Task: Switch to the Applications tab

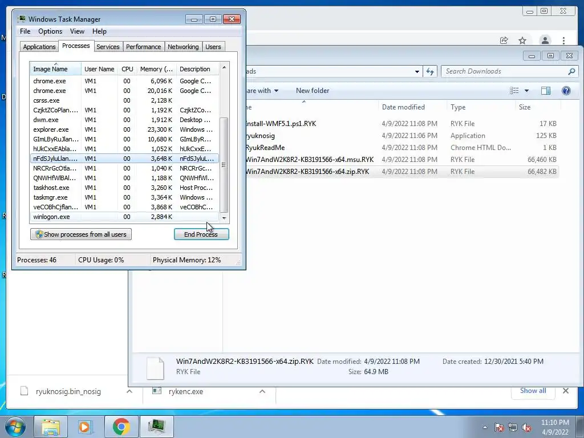Action: pyautogui.click(x=39, y=47)
